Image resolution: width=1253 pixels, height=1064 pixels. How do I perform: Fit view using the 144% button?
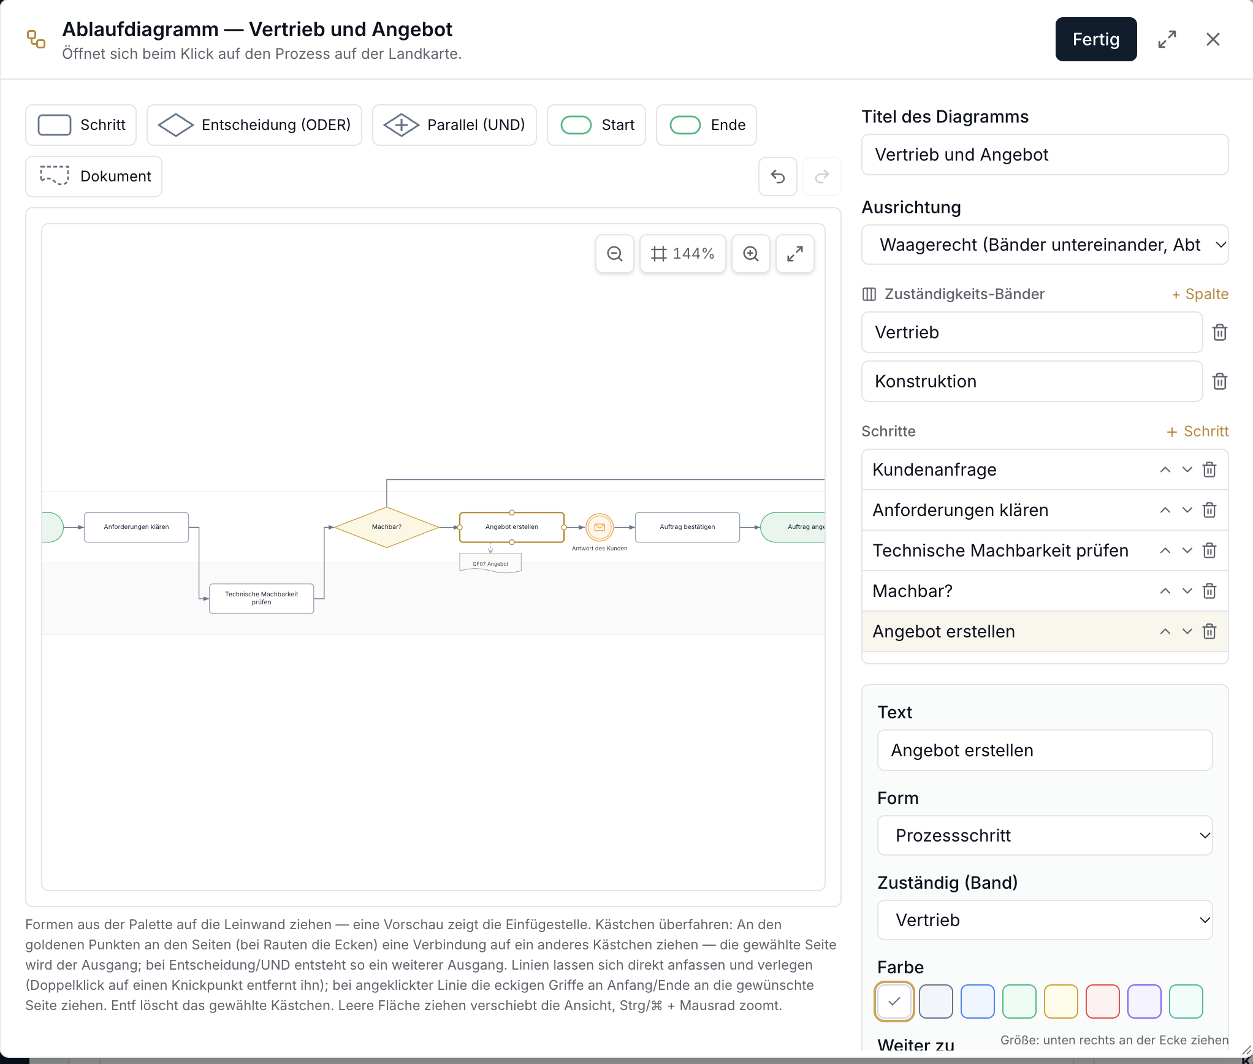pos(682,254)
